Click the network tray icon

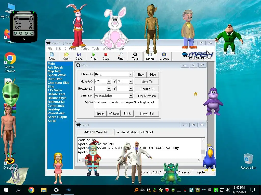tap(222, 190)
